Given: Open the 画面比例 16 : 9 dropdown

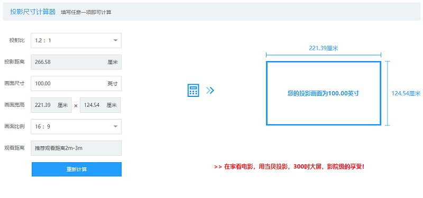Looking at the screenshot, I should 76,126.
